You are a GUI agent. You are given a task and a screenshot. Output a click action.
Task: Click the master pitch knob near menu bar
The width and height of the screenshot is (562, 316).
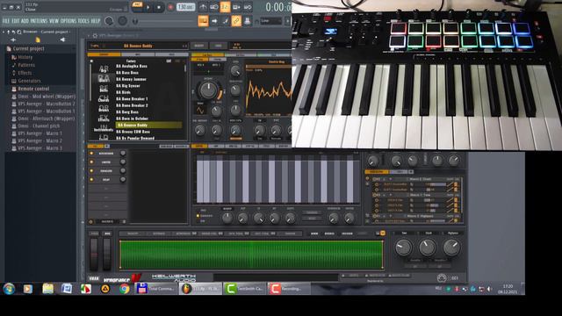123,21
